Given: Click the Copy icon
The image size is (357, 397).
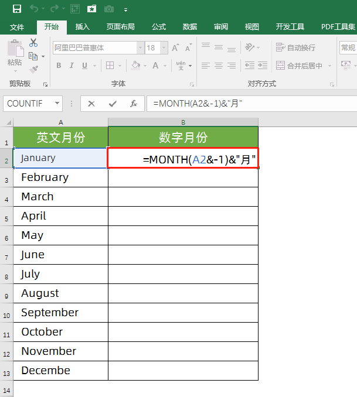Looking at the screenshot, I should [33, 56].
